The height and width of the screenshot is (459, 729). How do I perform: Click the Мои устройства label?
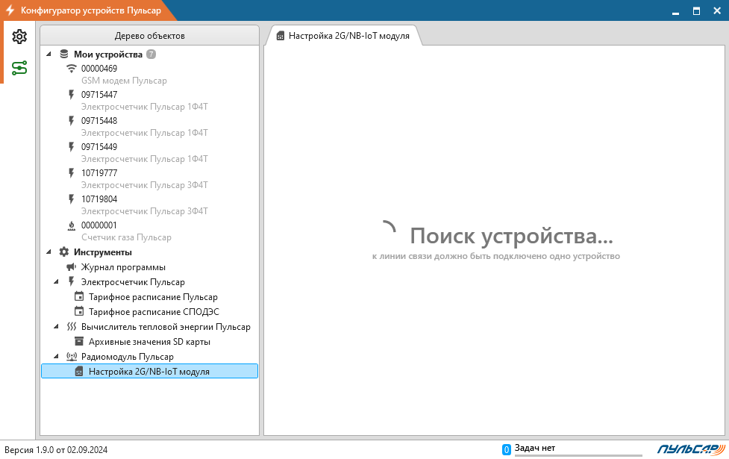coord(108,54)
